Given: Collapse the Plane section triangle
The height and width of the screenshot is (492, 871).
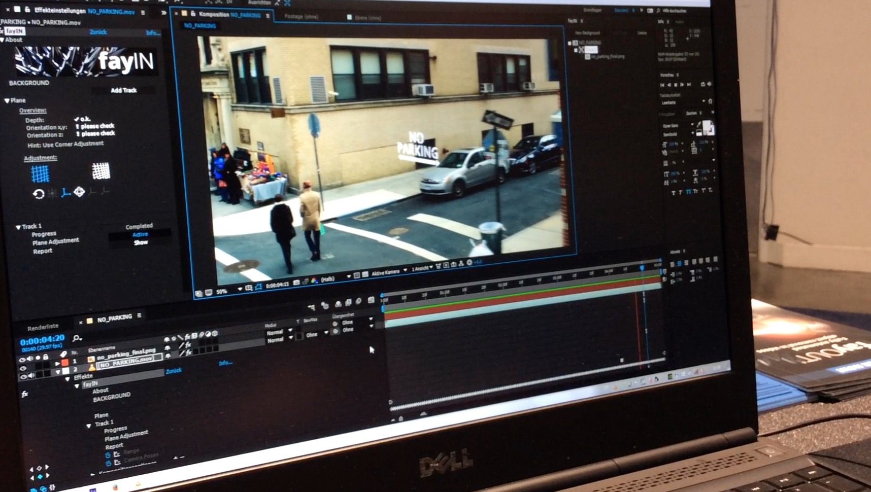Looking at the screenshot, I should [x=7, y=100].
